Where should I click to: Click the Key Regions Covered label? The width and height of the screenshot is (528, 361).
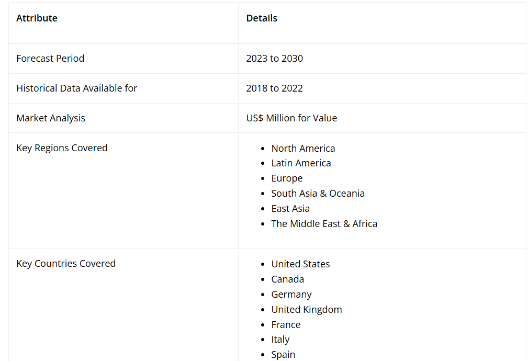click(62, 148)
